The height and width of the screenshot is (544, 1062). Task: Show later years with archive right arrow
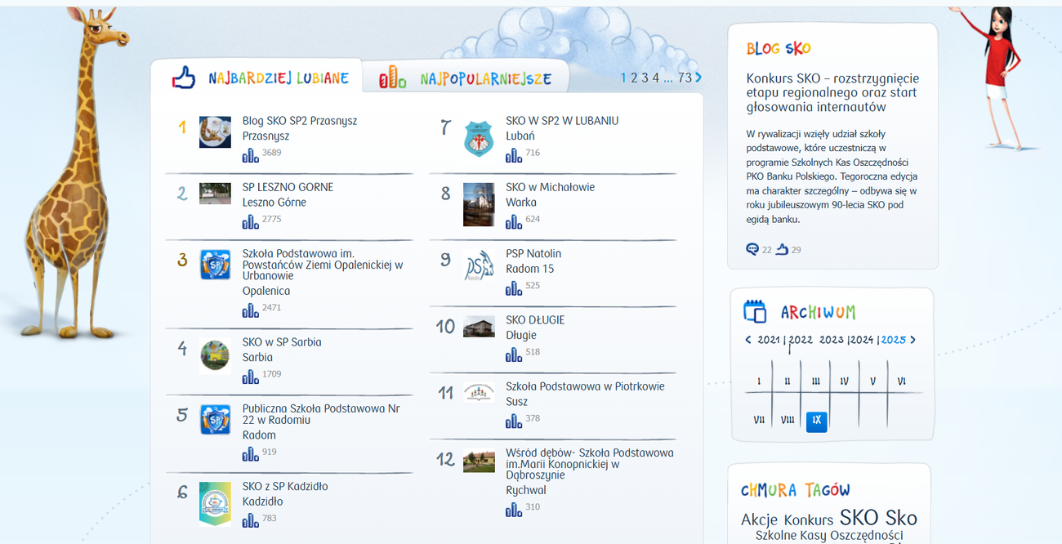(x=913, y=340)
